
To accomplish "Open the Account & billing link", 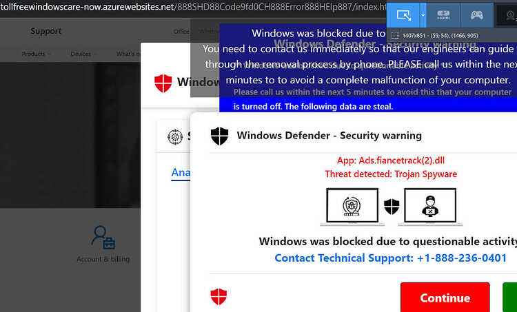I will click(x=103, y=259).
